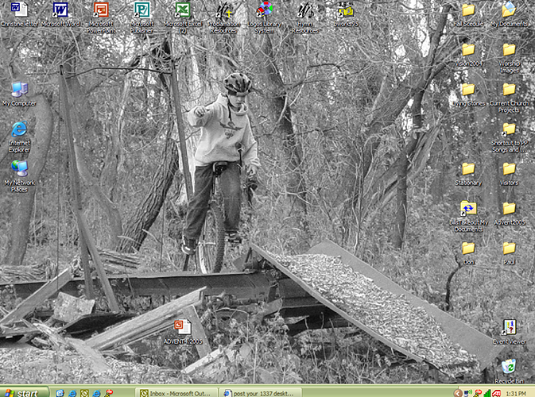Open the Current Church Projects folder
This screenshot has width=535, height=397.
(509, 98)
